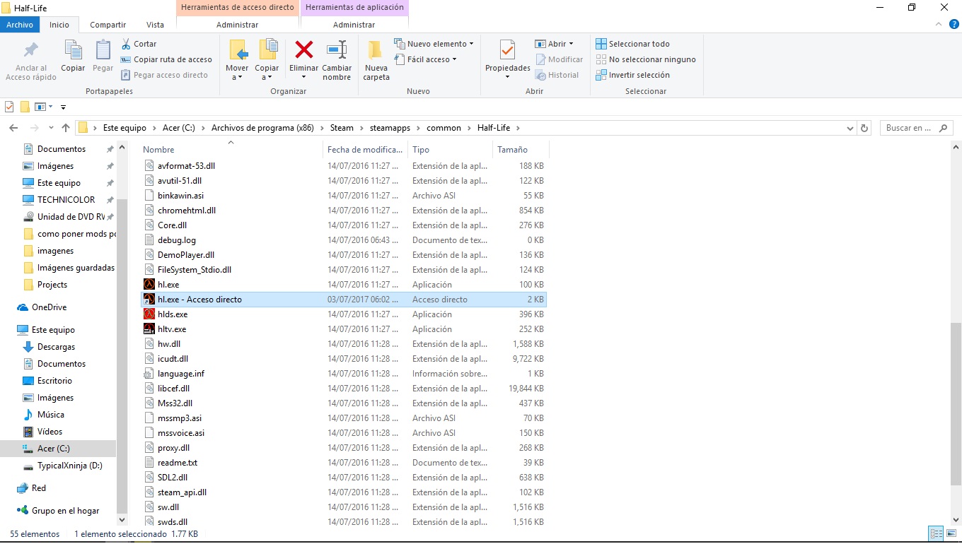Switch to the Compartir tab
Viewport: 962px width, 544px height.
[x=108, y=25]
